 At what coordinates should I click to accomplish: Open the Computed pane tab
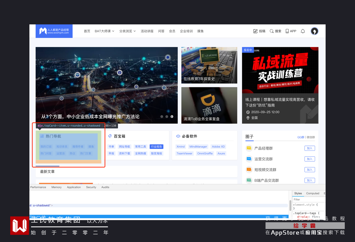tap(313, 193)
